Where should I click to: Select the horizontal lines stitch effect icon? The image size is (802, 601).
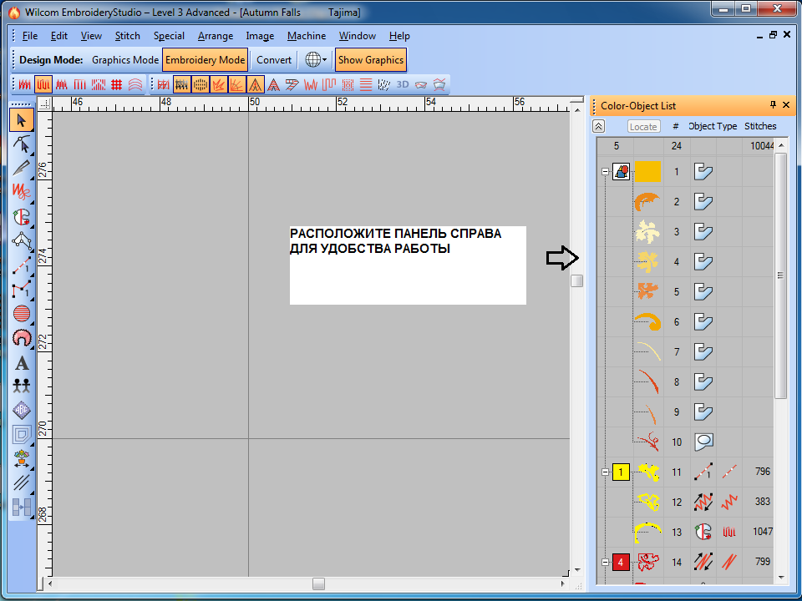pyautogui.click(x=366, y=84)
